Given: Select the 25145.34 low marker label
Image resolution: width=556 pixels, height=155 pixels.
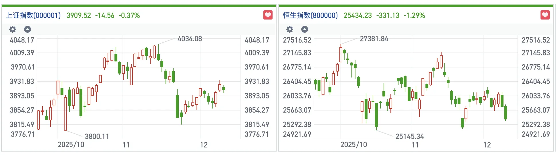Looking at the screenshot, I should [409, 136].
